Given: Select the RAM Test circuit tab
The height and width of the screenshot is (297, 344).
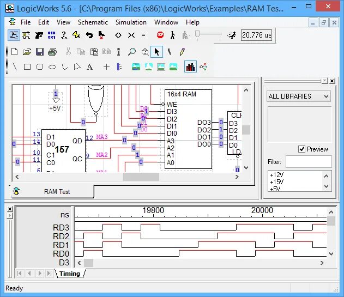Looking at the screenshot, I should (57, 191).
